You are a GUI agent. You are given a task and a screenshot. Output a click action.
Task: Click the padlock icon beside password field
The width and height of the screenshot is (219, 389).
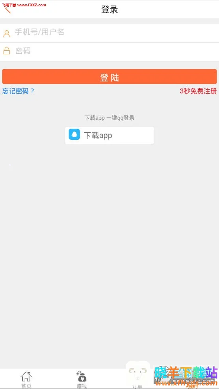click(x=7, y=51)
